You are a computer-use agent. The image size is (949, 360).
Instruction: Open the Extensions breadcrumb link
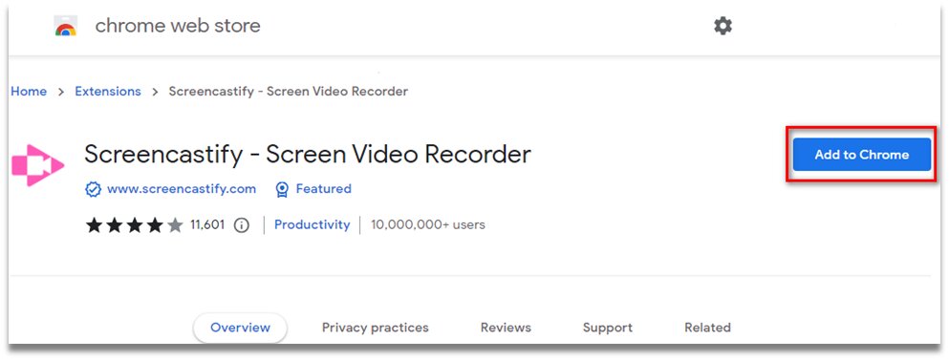(108, 92)
